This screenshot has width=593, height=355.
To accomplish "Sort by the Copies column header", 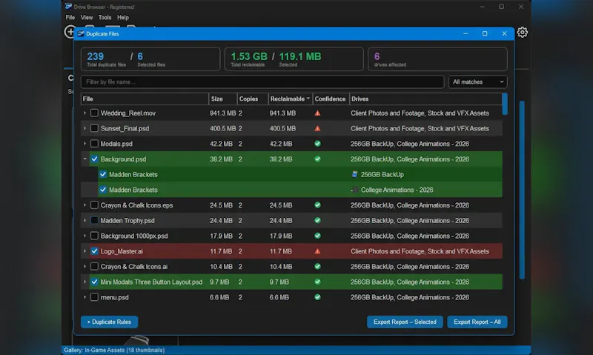I will point(253,99).
